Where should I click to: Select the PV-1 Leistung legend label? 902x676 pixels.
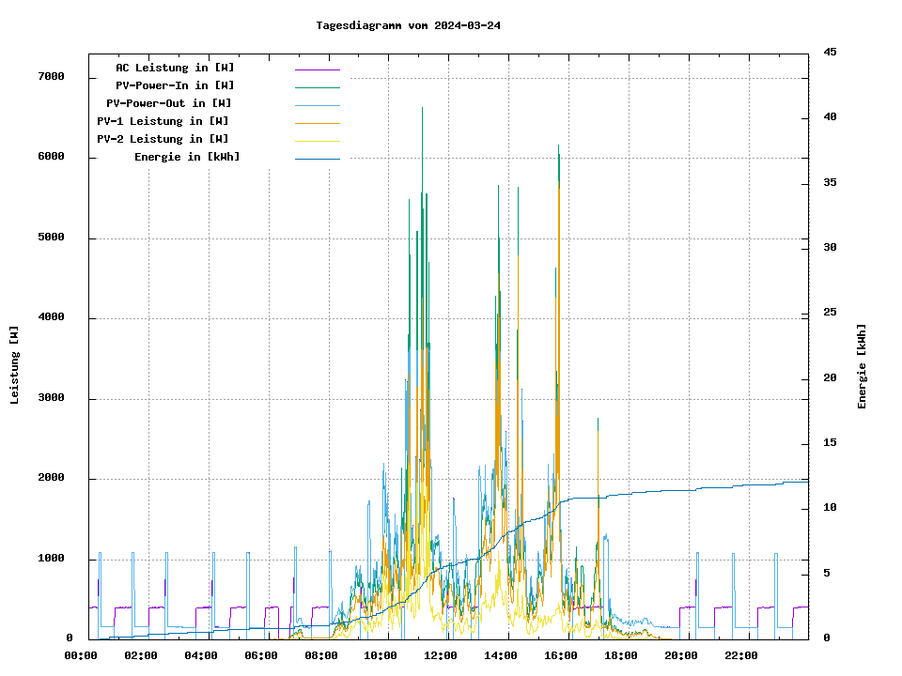coord(163,121)
